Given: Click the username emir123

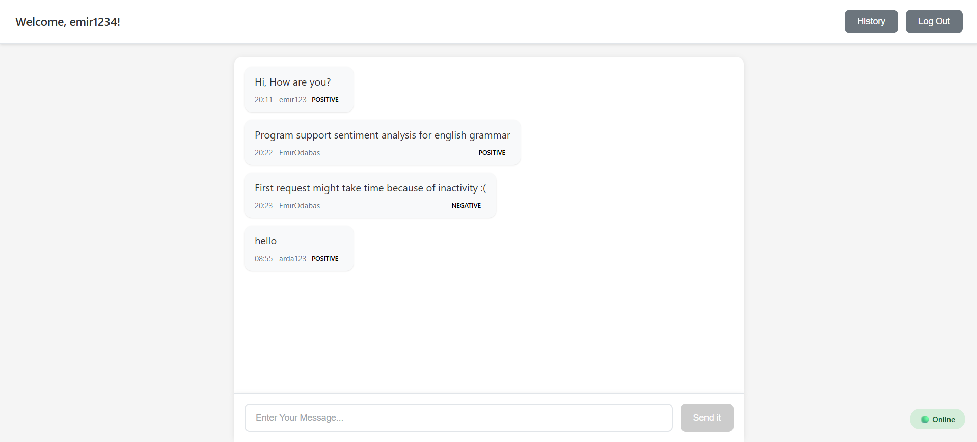Looking at the screenshot, I should pos(292,100).
